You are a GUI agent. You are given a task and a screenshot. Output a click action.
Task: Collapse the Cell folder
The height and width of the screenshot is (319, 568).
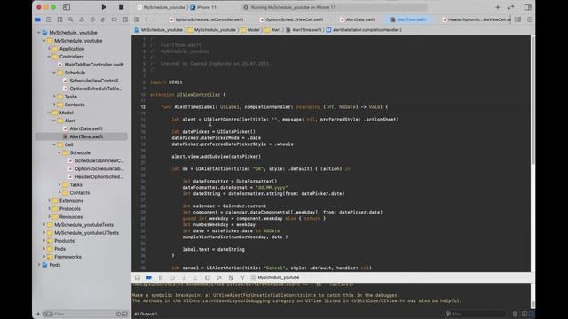(x=54, y=144)
